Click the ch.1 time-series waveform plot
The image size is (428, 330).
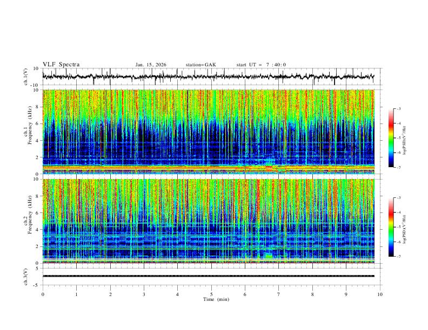208,77
